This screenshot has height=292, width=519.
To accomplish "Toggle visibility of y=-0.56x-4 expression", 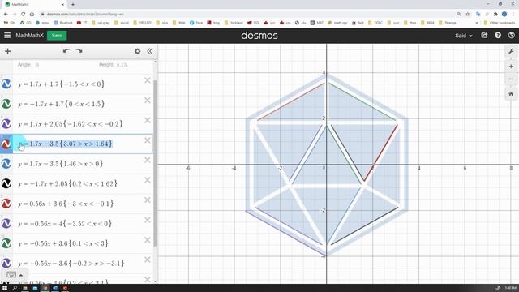I will click(x=6, y=224).
